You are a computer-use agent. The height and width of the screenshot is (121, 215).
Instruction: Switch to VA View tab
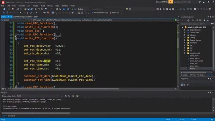pos(193,75)
